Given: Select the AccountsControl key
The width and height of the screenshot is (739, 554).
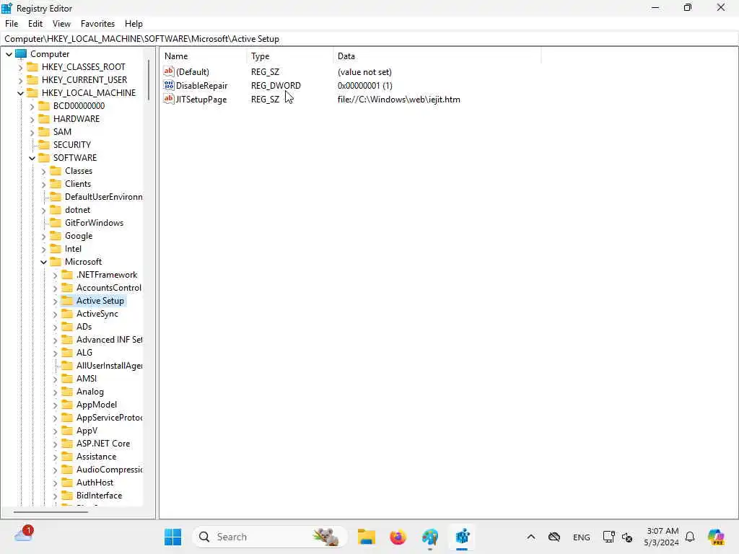Looking at the screenshot, I should (x=109, y=287).
